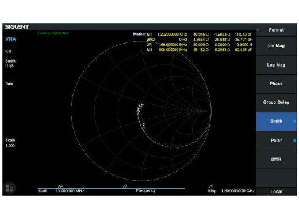Click the SIGLENT logo in header
Image resolution: width=299 pixels, height=218 pixels.
tap(17, 27)
